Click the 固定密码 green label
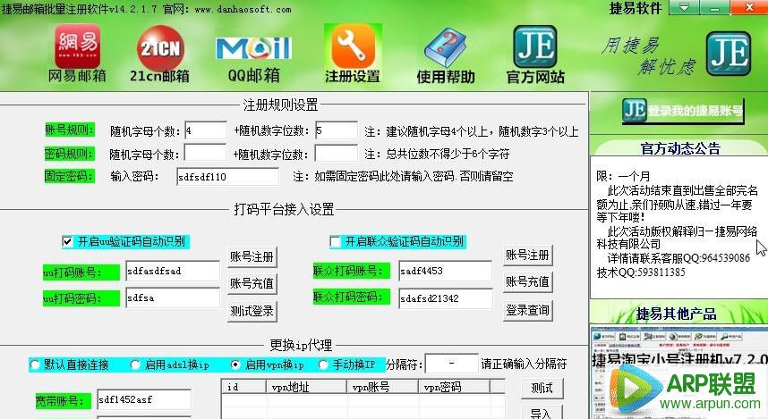 pyautogui.click(x=69, y=176)
